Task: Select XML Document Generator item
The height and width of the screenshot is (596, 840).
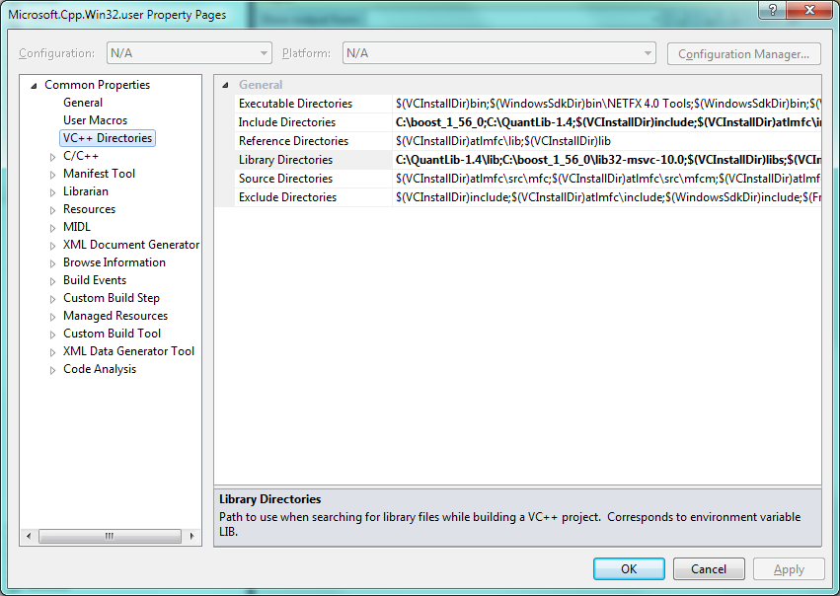Action: click(130, 245)
